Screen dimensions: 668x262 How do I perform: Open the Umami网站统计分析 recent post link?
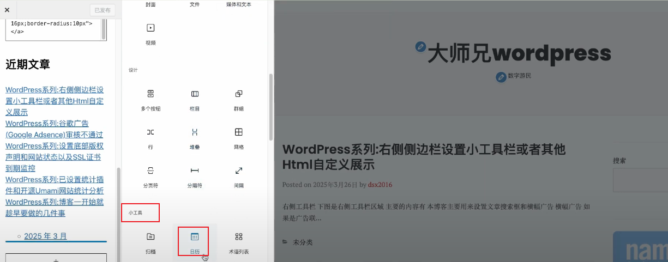pyautogui.click(x=55, y=185)
